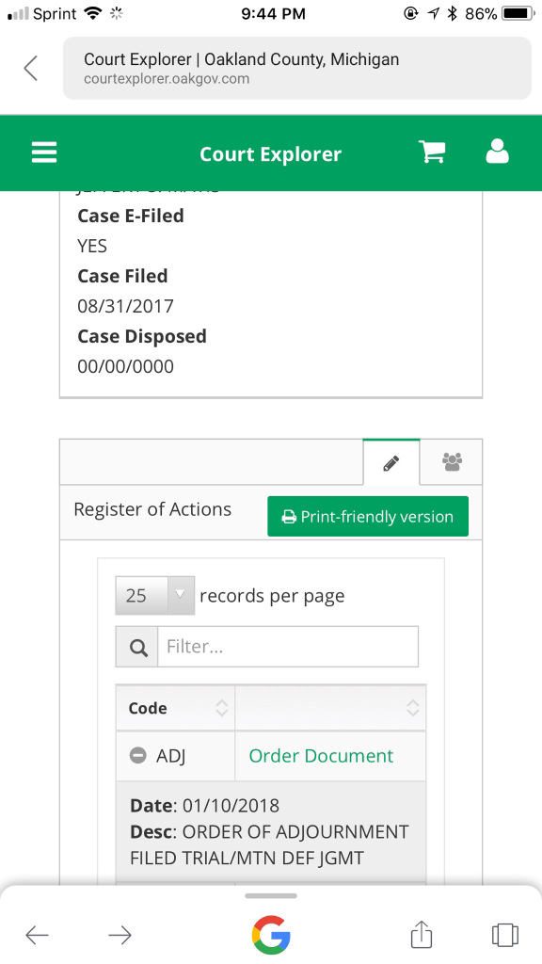
Task: Open the user account profile icon
Action: [x=497, y=152]
